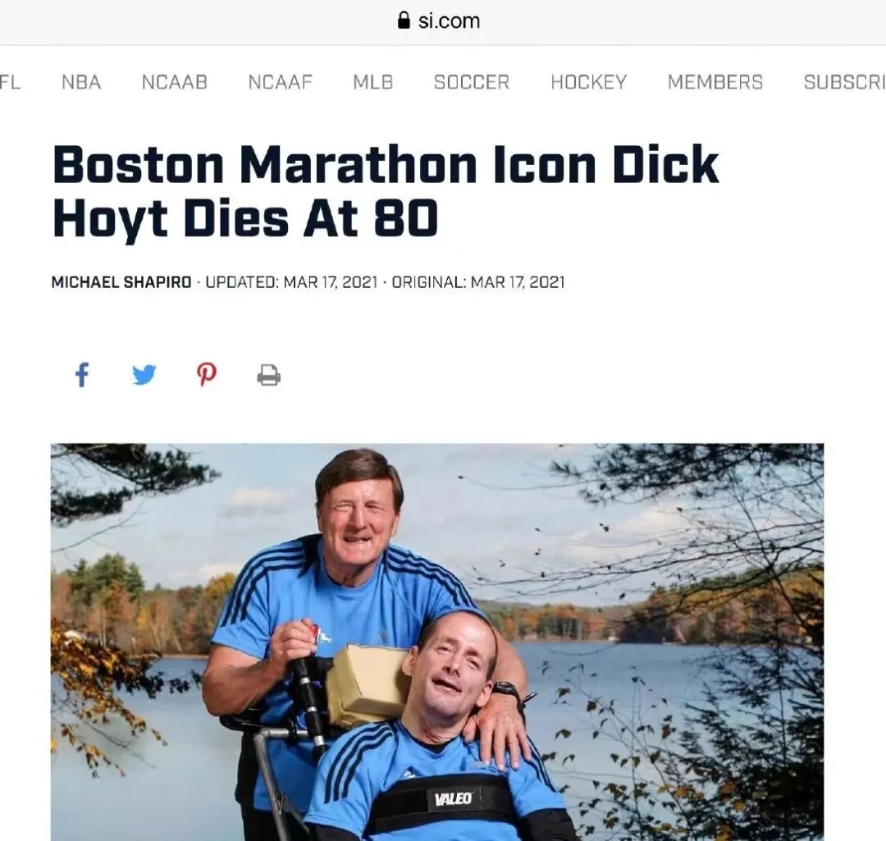Pin article using Pinterest icon
Viewport: 886px width, 841px height.
206,375
